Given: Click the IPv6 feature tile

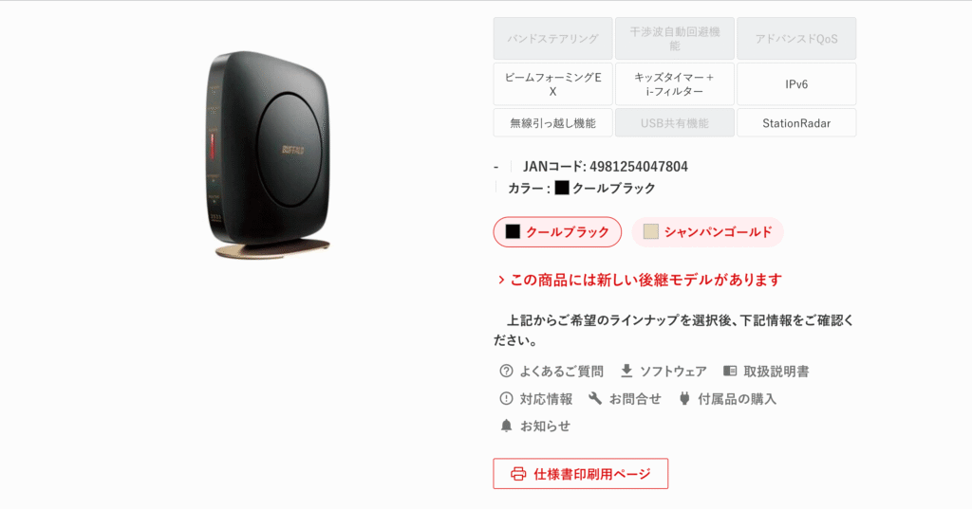Looking at the screenshot, I should pyautogui.click(x=796, y=84).
